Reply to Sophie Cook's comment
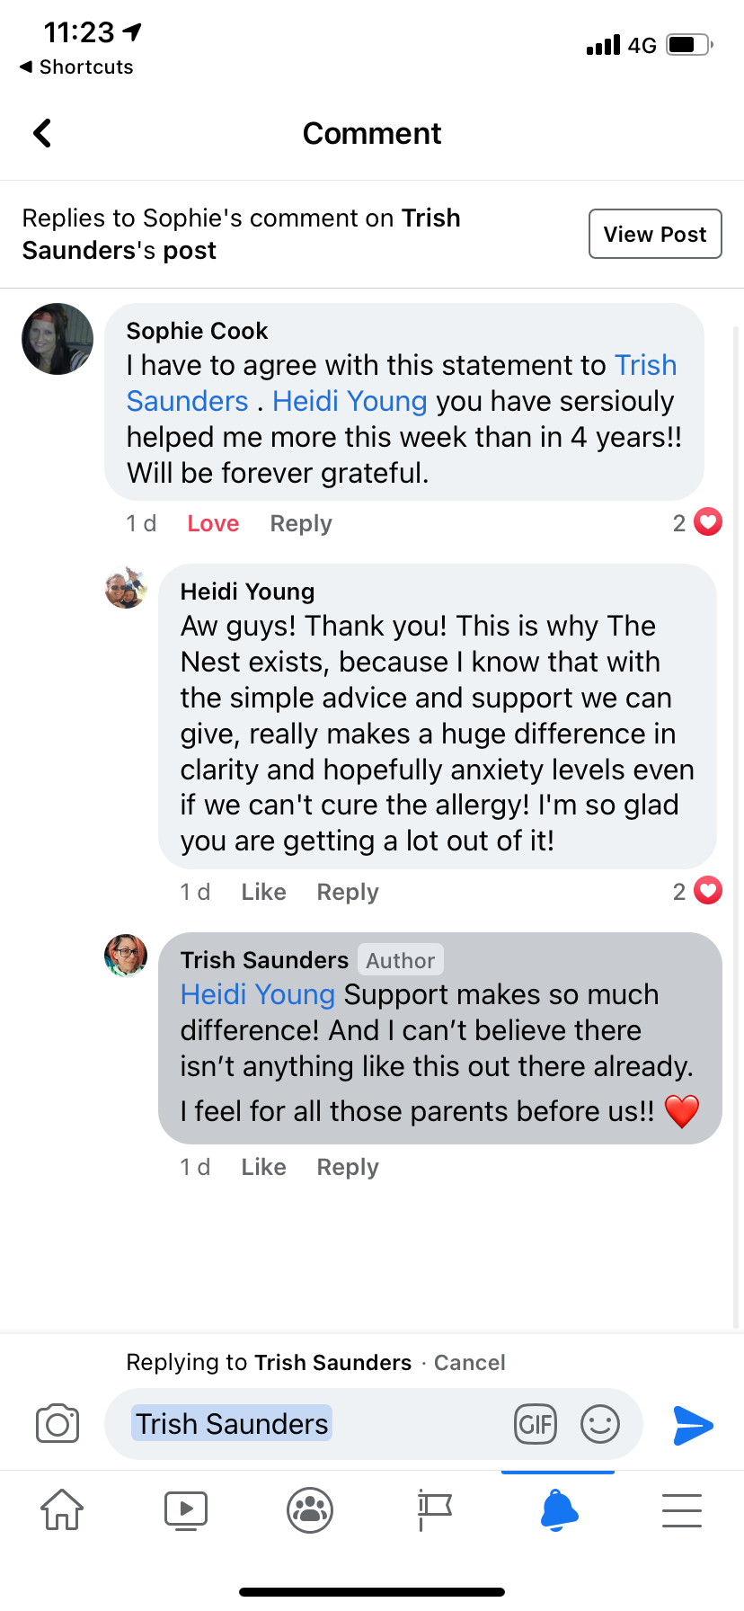Image resolution: width=744 pixels, height=1611 pixels. (301, 523)
